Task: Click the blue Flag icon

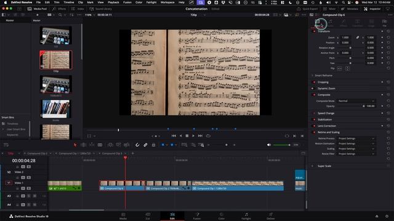Action: pos(163,145)
